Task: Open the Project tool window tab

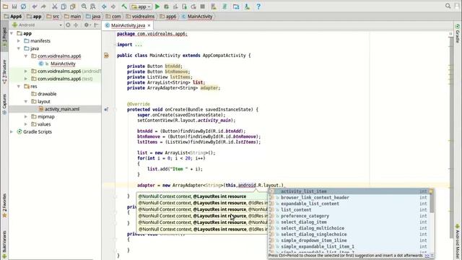Action: coord(4,37)
